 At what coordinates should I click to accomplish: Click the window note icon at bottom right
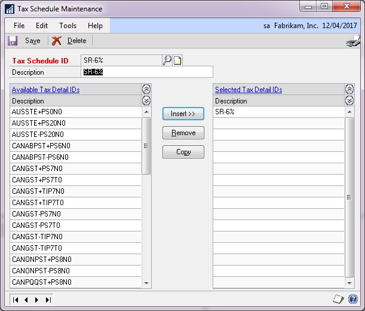point(338,299)
